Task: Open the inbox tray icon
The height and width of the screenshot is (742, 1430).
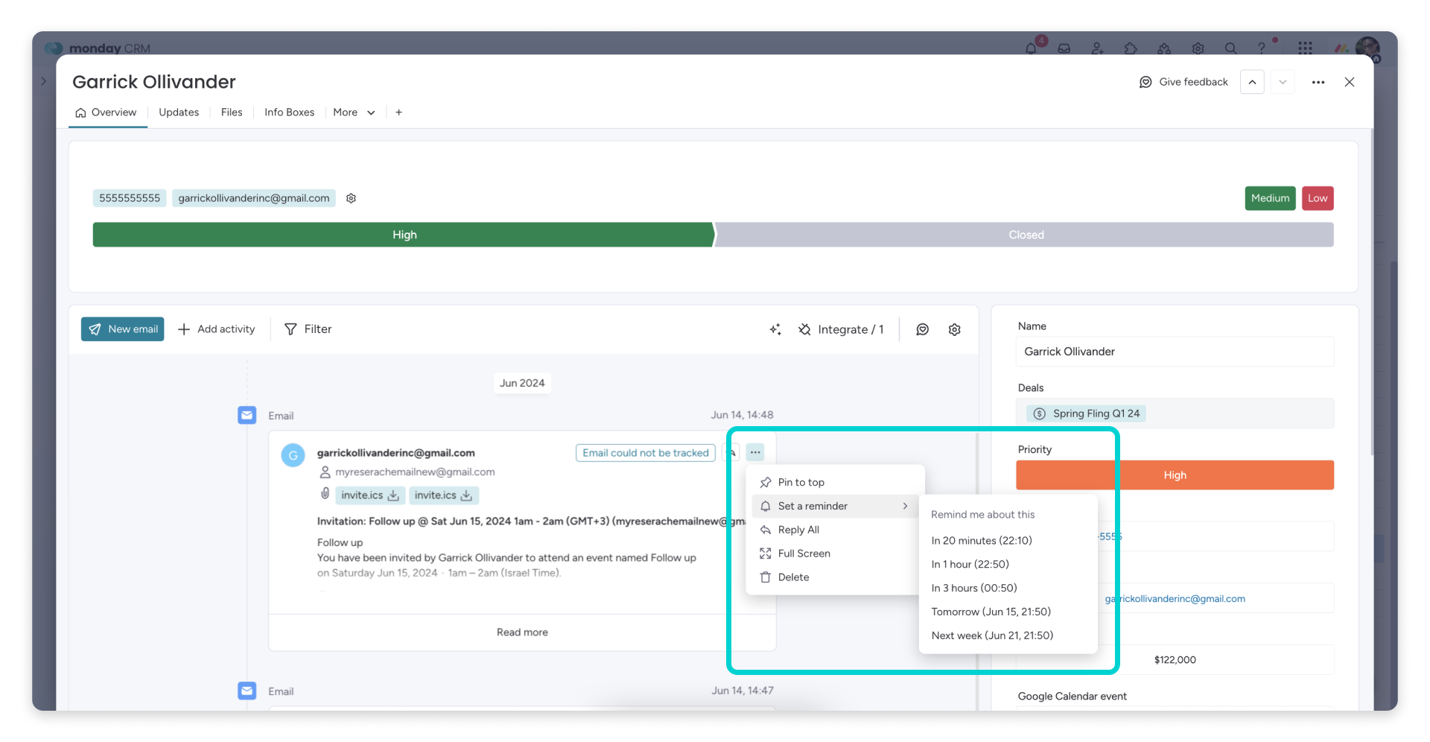Action: click(1064, 48)
